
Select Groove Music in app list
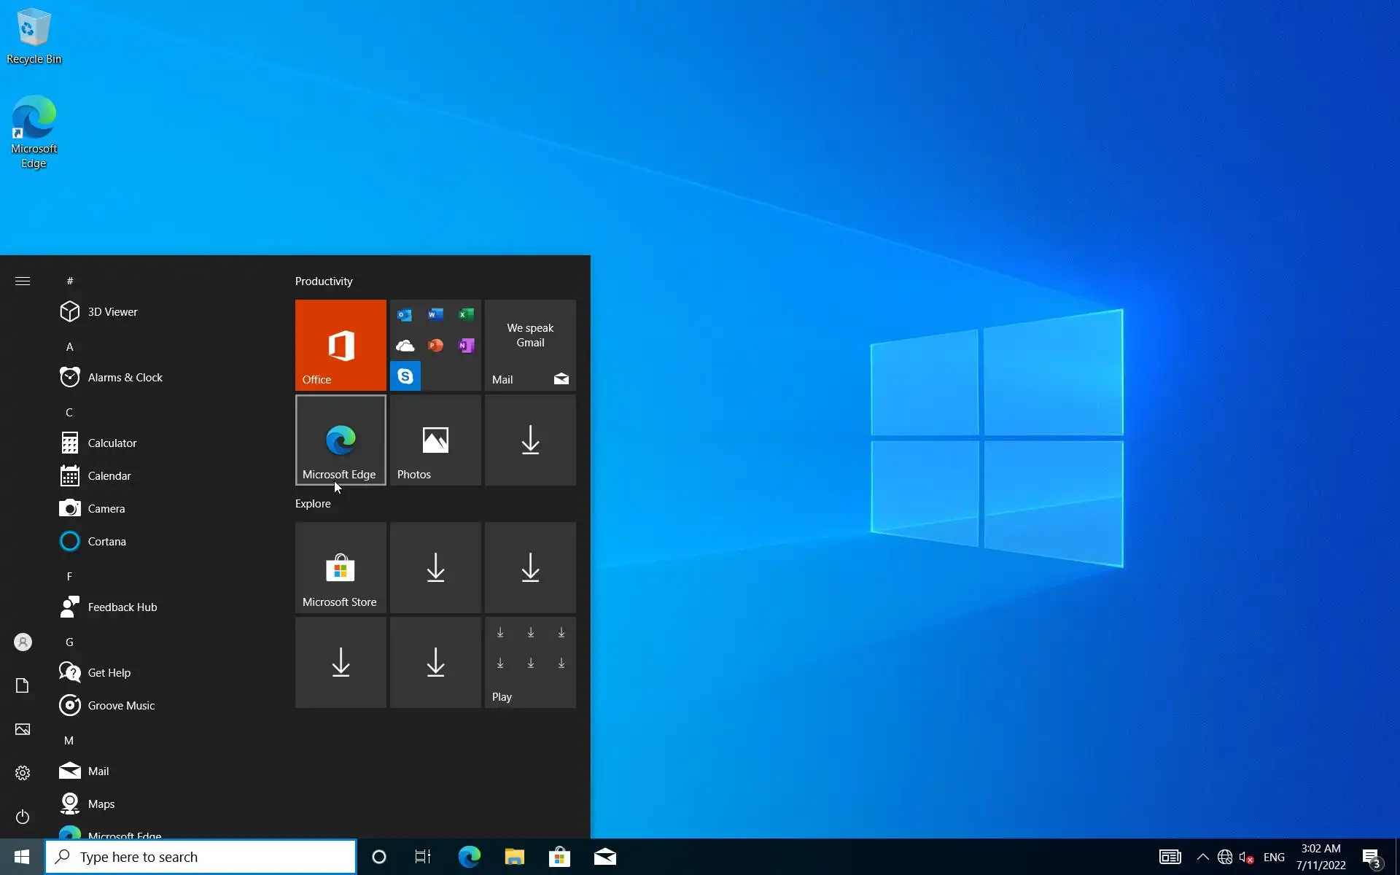pyautogui.click(x=121, y=705)
